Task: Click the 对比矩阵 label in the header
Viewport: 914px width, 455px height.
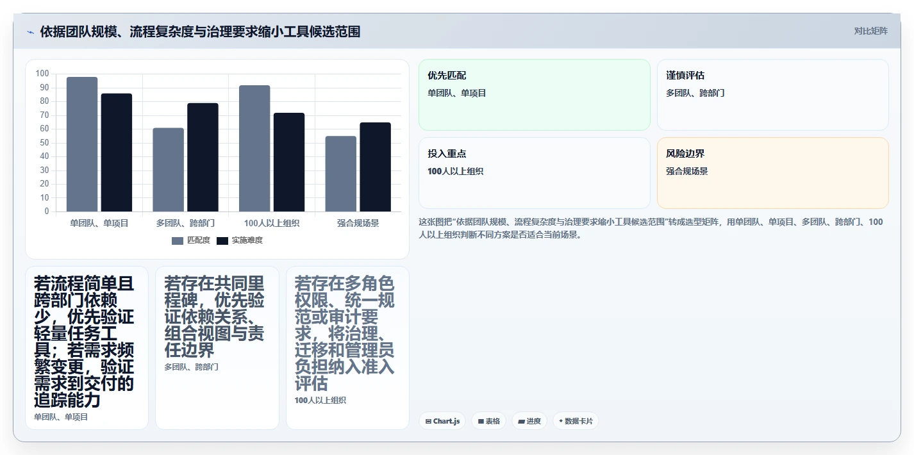Action: pyautogui.click(x=870, y=31)
